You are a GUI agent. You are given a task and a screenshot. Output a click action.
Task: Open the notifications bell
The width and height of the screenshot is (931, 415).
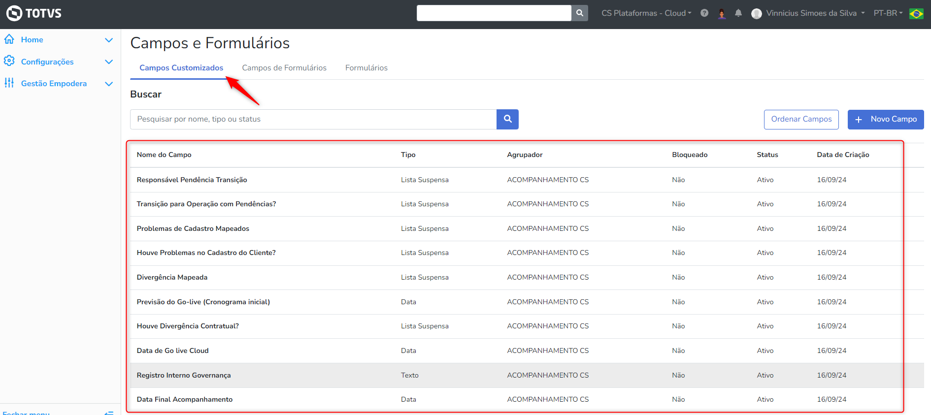click(x=738, y=13)
